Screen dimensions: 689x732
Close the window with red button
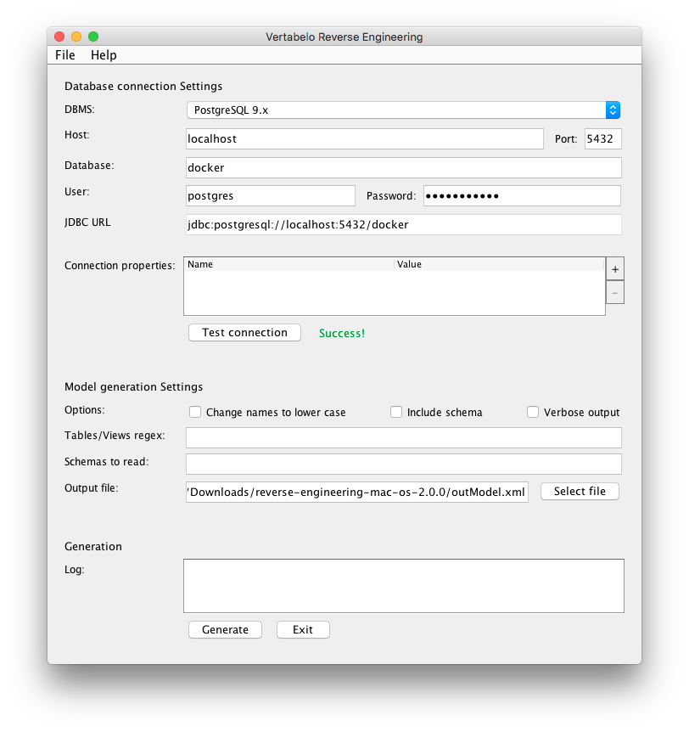(59, 37)
